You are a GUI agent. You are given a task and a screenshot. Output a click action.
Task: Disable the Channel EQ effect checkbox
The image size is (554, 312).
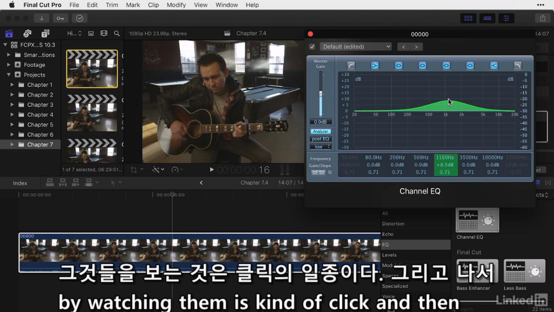[312, 47]
